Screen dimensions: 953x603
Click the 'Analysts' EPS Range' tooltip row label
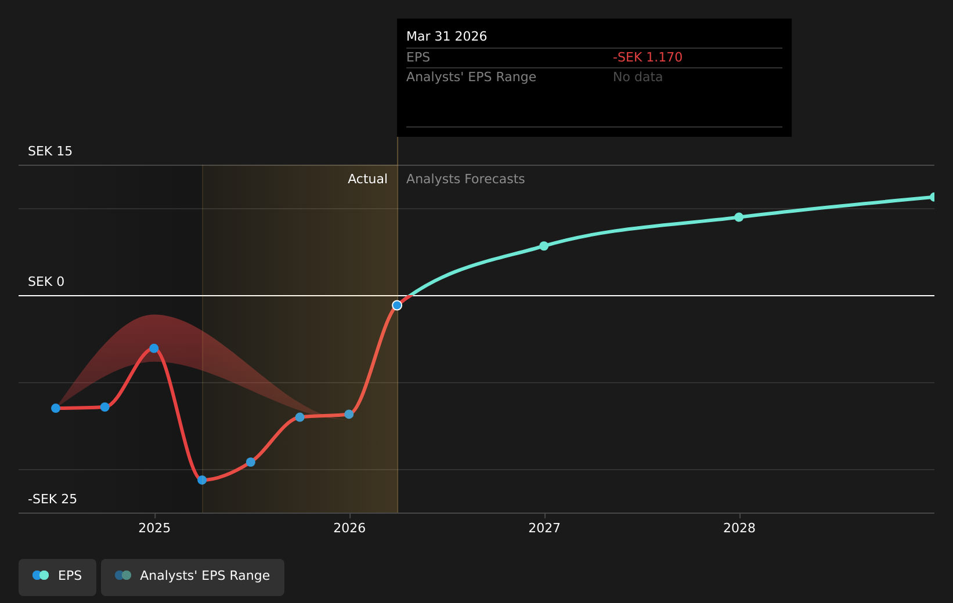(x=471, y=77)
